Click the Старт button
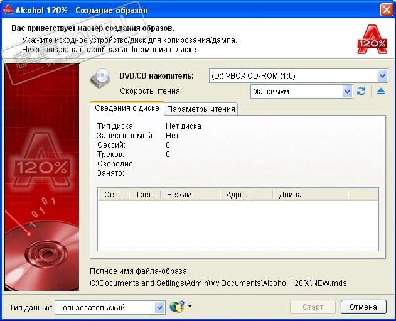396x321 pixels. [x=313, y=307]
